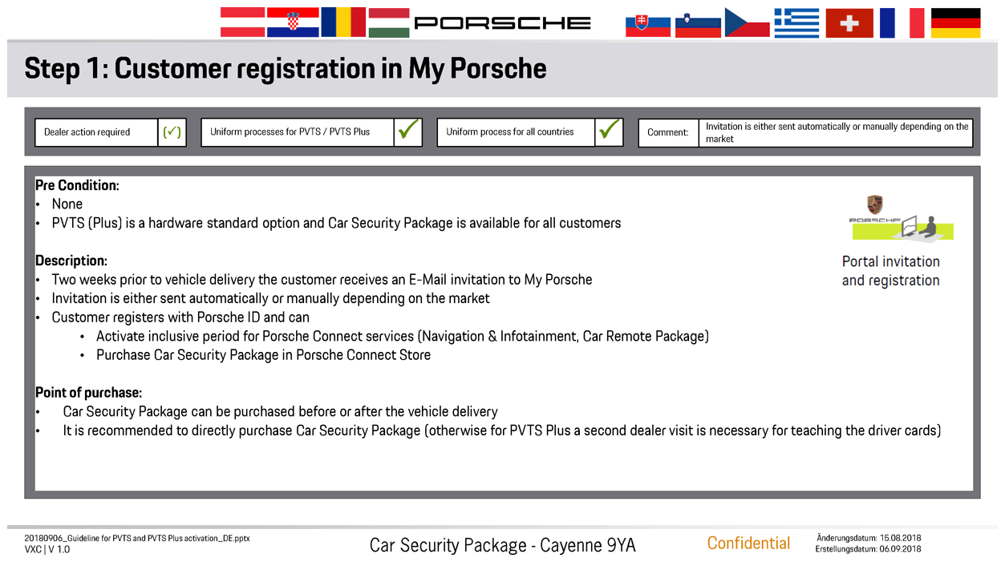
Task: Select the Croatian flag icon
Action: [293, 22]
